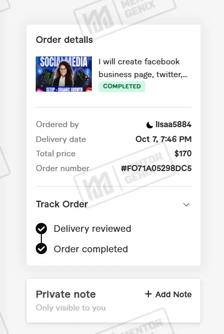Click the 'Only visible to you' caption
The width and height of the screenshot is (224, 334).
coord(71,308)
